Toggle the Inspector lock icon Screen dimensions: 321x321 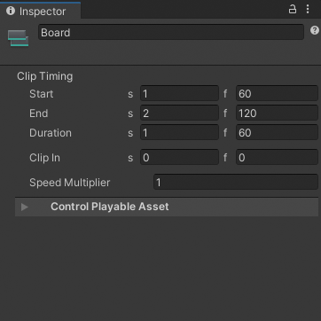click(x=293, y=9)
